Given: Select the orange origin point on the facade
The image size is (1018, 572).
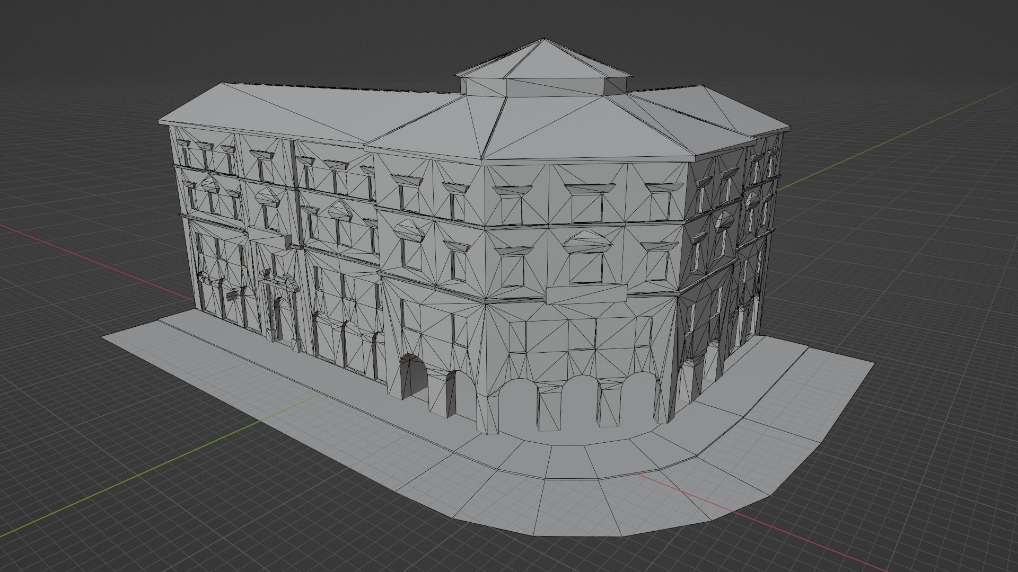Looking at the screenshot, I should click(243, 267).
